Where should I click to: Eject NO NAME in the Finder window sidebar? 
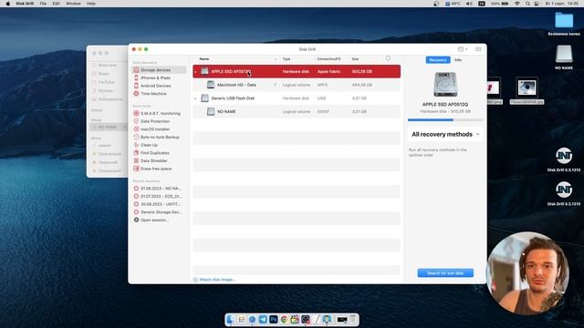(x=124, y=128)
